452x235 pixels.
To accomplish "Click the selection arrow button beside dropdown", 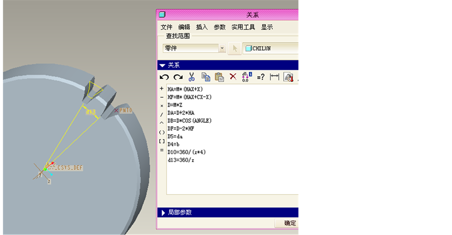I will (234, 48).
